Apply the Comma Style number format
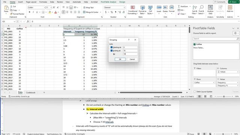Screen dimensions: 240x135 tap(115, 12)
